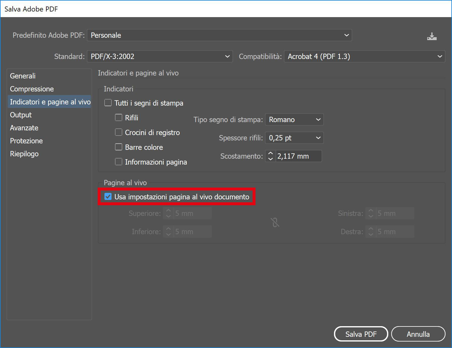This screenshot has width=452, height=348.
Task: Open Tipo segno di stampa dropdown
Action: [x=294, y=120]
